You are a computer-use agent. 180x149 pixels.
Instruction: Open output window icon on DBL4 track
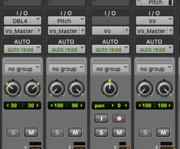39,31
